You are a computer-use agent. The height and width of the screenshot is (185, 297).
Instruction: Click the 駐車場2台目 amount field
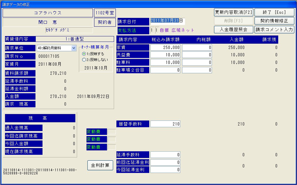pyautogui.click(x=166, y=70)
